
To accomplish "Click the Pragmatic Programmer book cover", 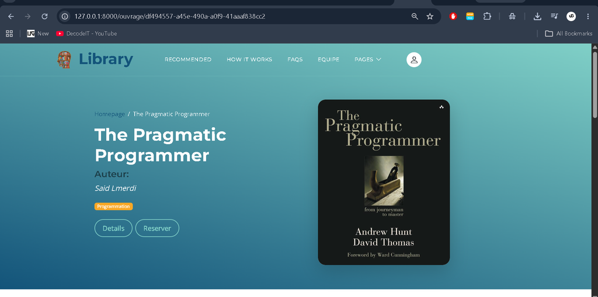I will (x=384, y=182).
